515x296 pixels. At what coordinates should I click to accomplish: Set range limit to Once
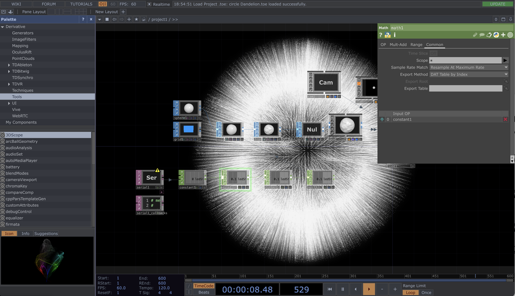pos(426,292)
